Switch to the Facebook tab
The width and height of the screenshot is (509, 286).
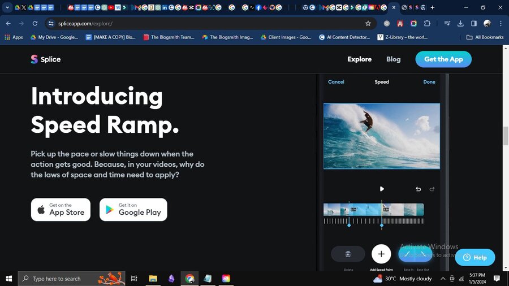[258, 7]
